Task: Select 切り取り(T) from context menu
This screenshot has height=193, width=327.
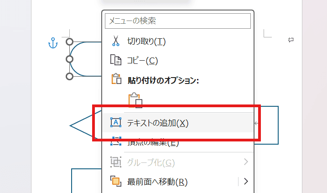Action: click(x=146, y=42)
